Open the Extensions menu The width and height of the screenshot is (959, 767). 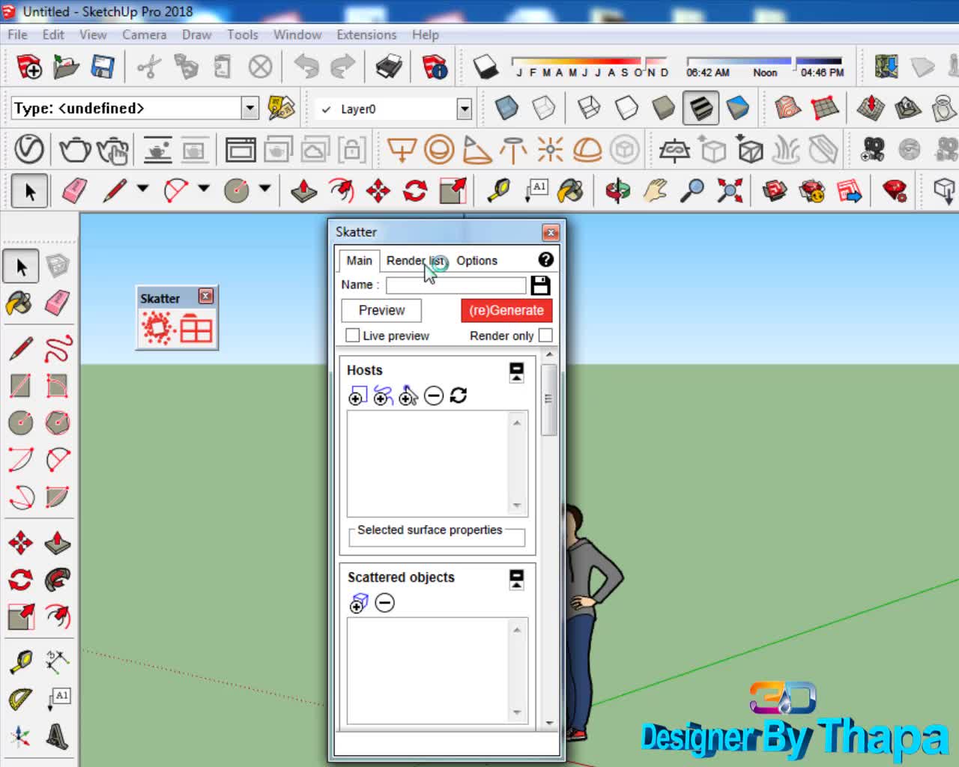366,34
